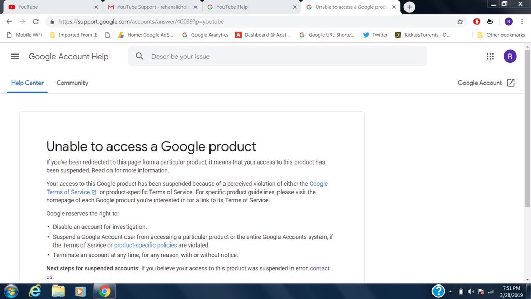
Task: Open the purple R account avatar on page
Action: point(510,56)
